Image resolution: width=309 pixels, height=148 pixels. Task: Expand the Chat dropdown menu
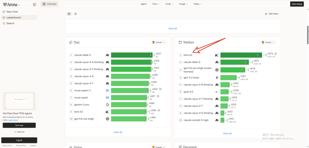point(156,4)
